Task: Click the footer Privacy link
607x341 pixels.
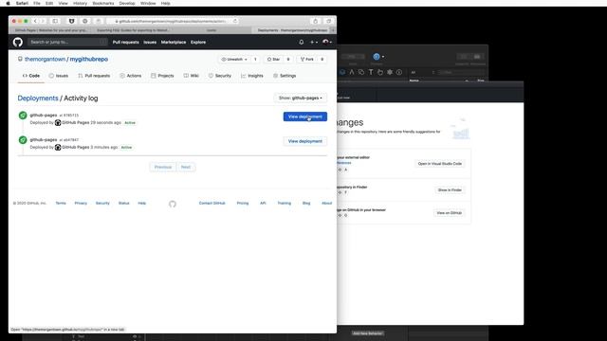Action: click(81, 203)
